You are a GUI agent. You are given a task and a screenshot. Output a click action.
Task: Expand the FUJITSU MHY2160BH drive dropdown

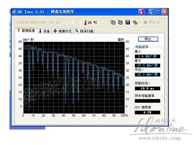(x=75, y=22)
